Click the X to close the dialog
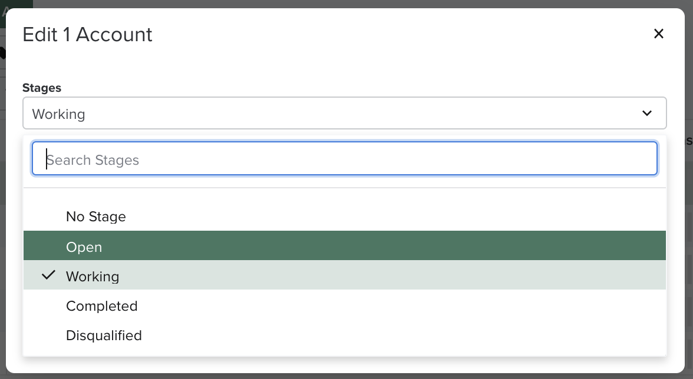Image resolution: width=693 pixels, height=379 pixels. point(658,34)
